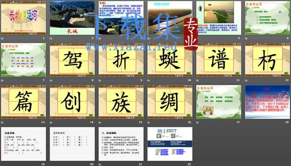Click the speaker icon on slide 5
Viewport: 291px width, 166px height.
(x=200, y=8)
